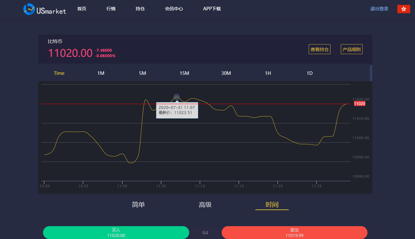Viewport: 415px width, 239px height.
Task: Click the 10990.00 price axis label
Action: (x=361, y=157)
